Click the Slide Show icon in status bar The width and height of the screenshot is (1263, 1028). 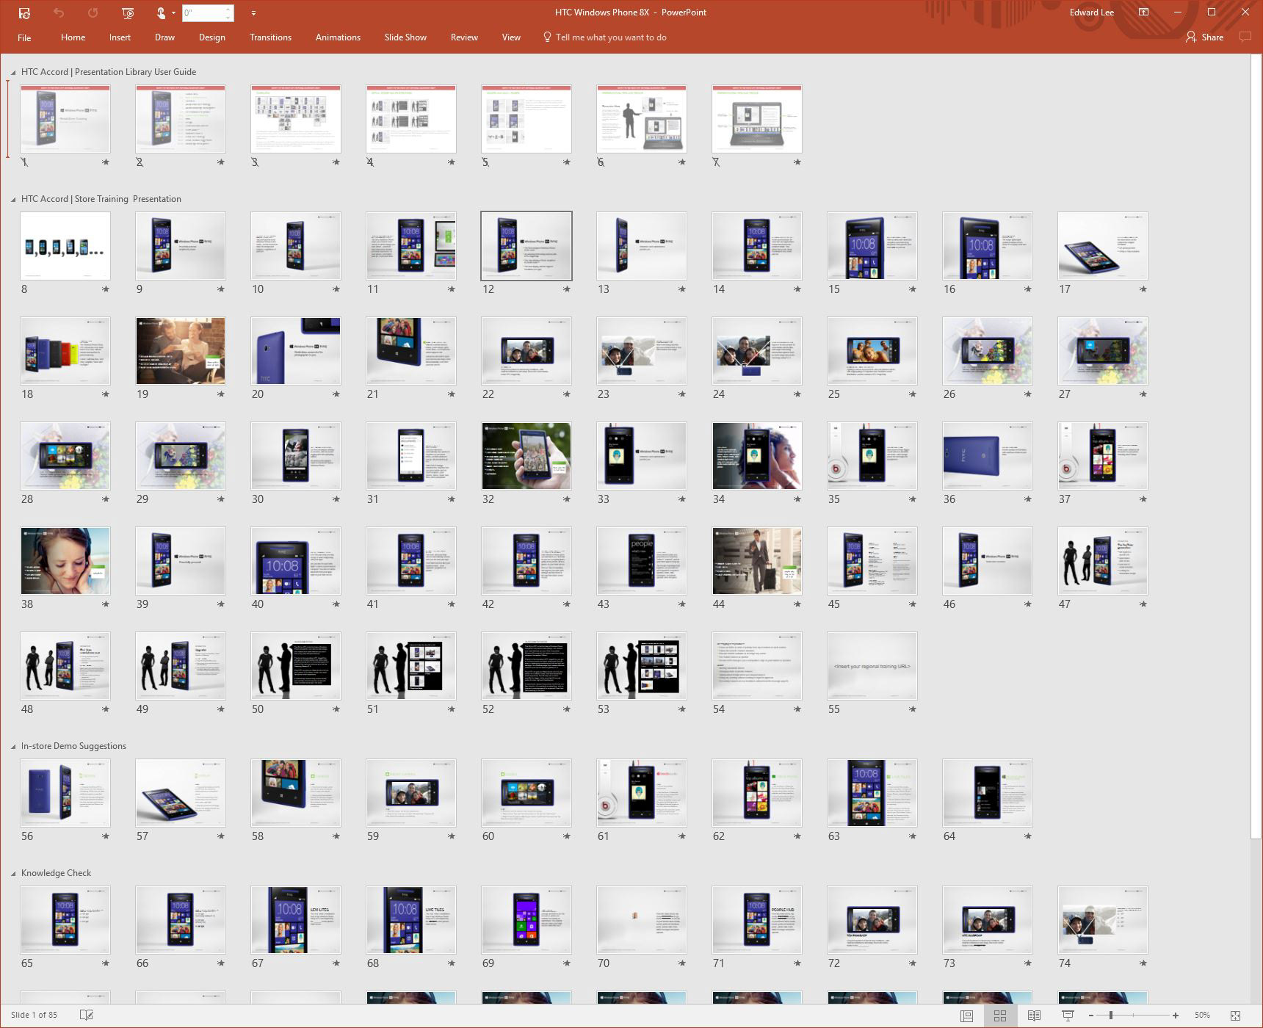click(x=1068, y=1016)
